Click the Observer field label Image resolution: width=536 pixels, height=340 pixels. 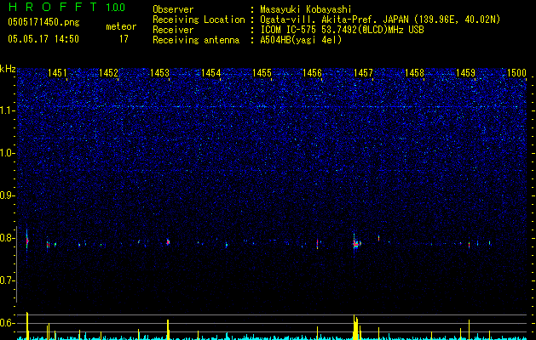(173, 9)
